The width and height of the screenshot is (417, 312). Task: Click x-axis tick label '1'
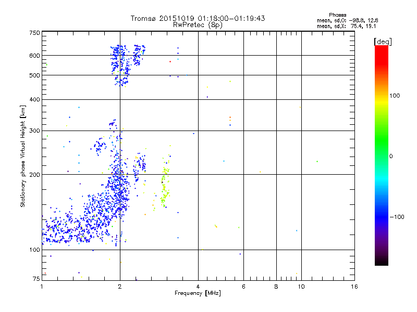[42, 287]
